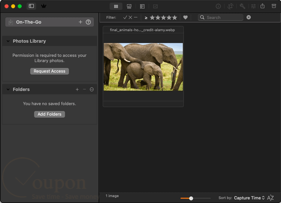
Task: Open the wrench tools icon
Action: pyautogui.click(x=242, y=6)
